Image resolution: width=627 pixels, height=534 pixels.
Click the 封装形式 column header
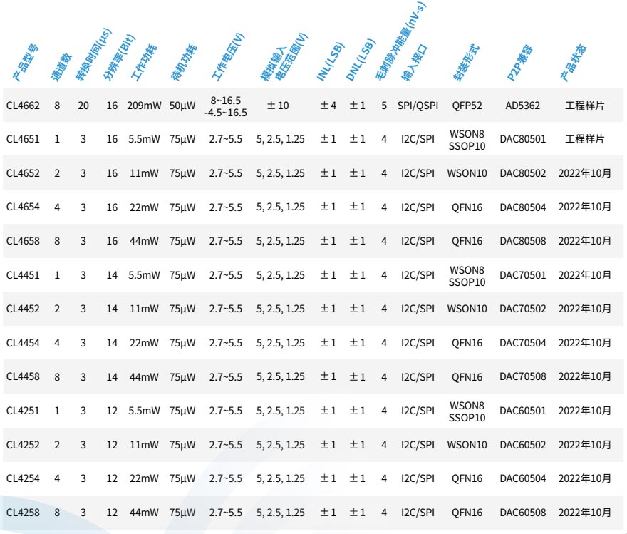click(x=466, y=62)
